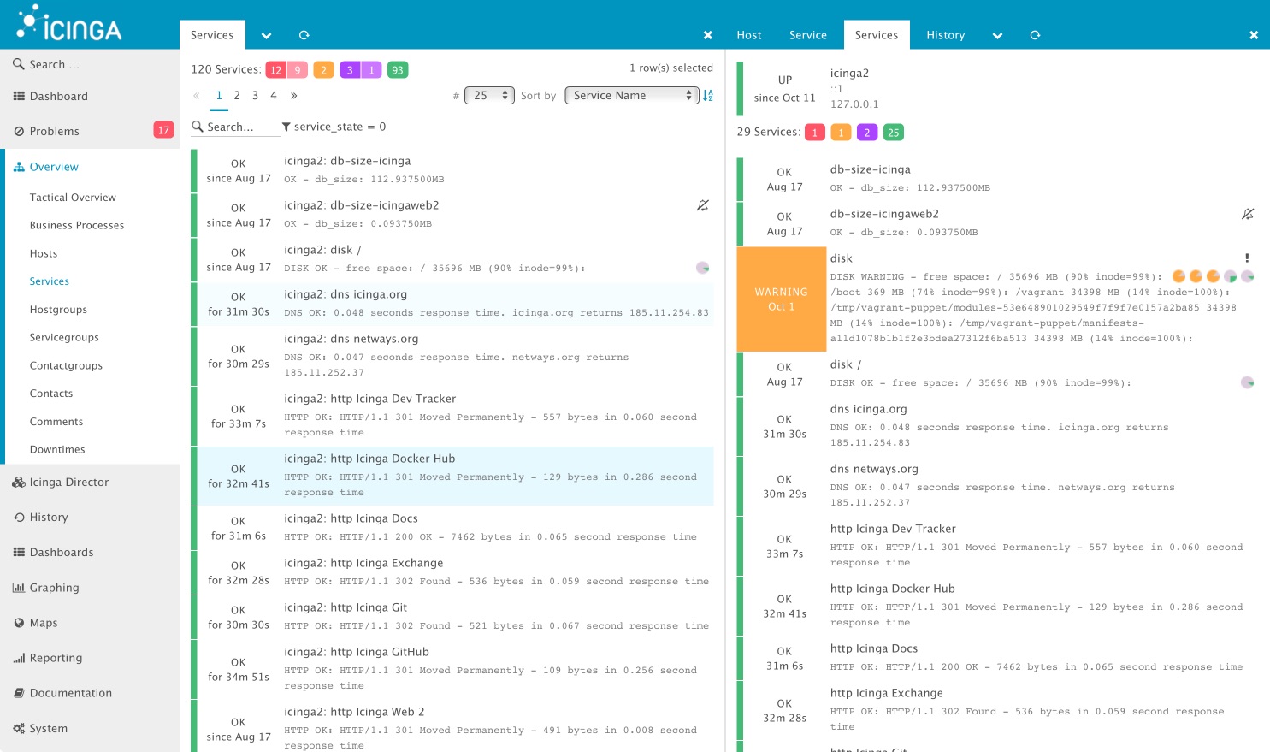Click red 1 critical badge for host
Screen dimensions: 1270x752
point(815,133)
